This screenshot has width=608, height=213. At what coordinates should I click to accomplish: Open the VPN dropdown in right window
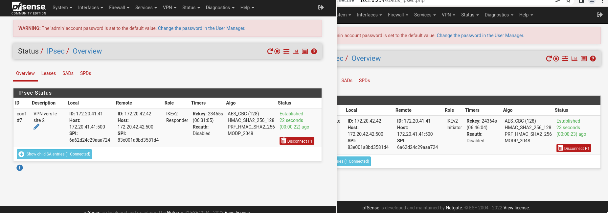[x=448, y=15]
